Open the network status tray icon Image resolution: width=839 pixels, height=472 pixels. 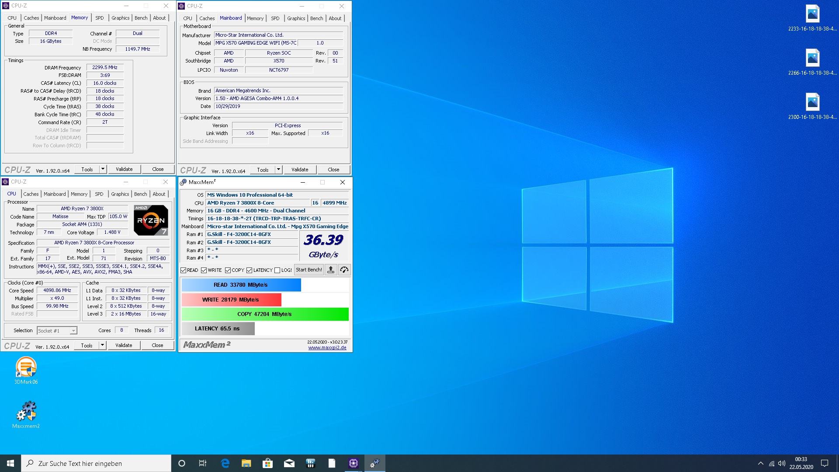772,463
